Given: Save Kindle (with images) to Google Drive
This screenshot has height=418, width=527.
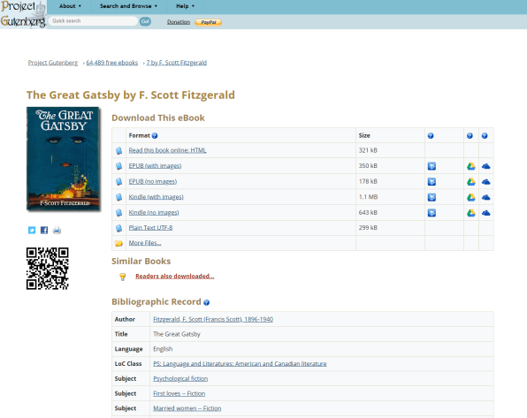Looking at the screenshot, I should click(471, 197).
